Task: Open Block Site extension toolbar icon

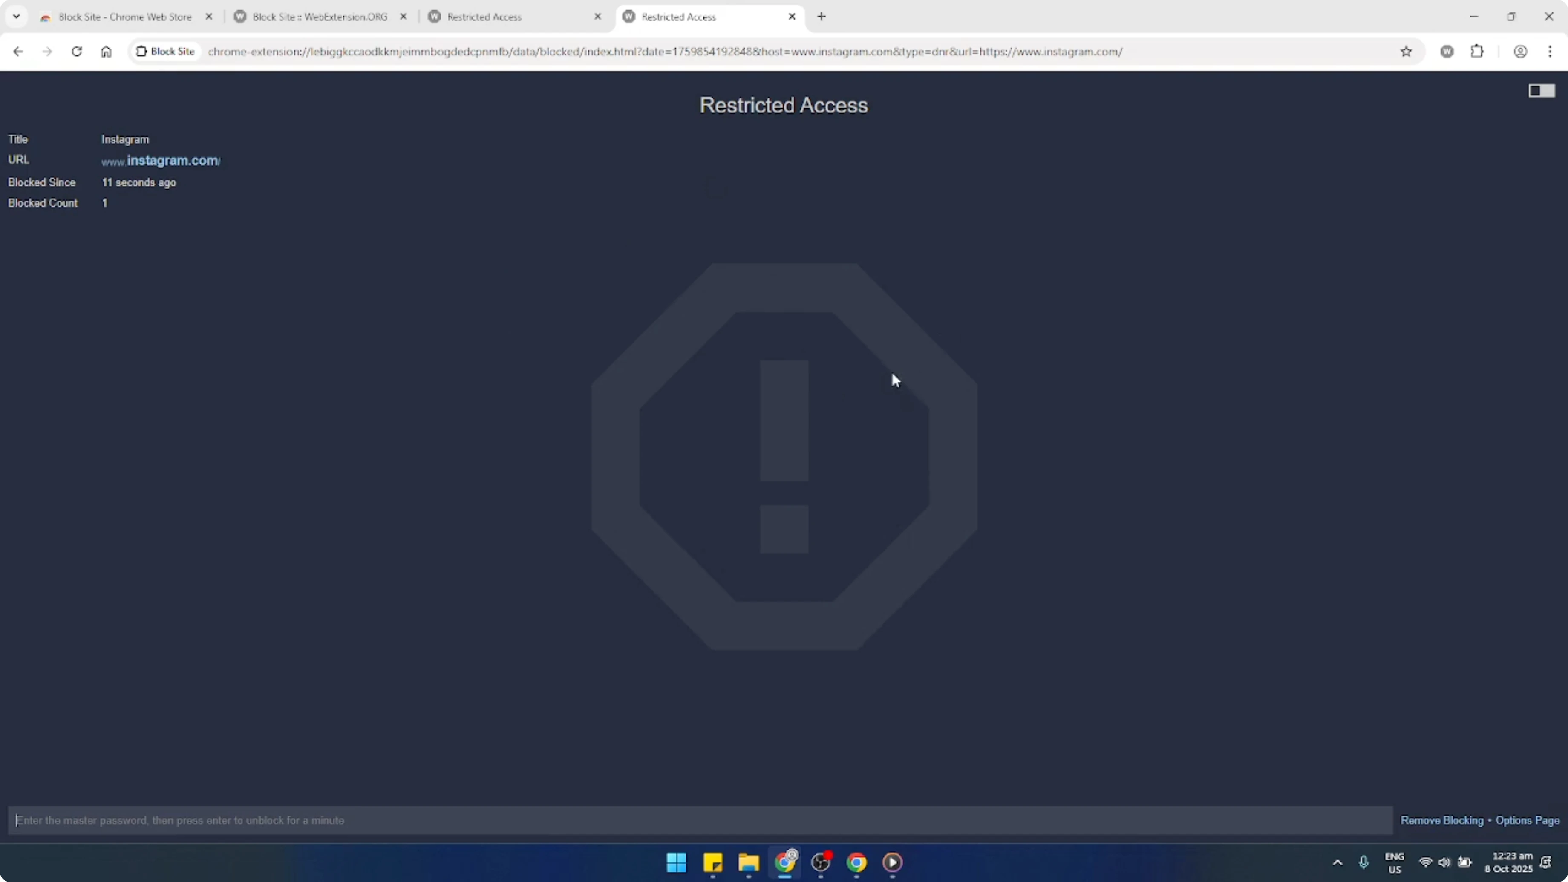Action: (x=1447, y=52)
